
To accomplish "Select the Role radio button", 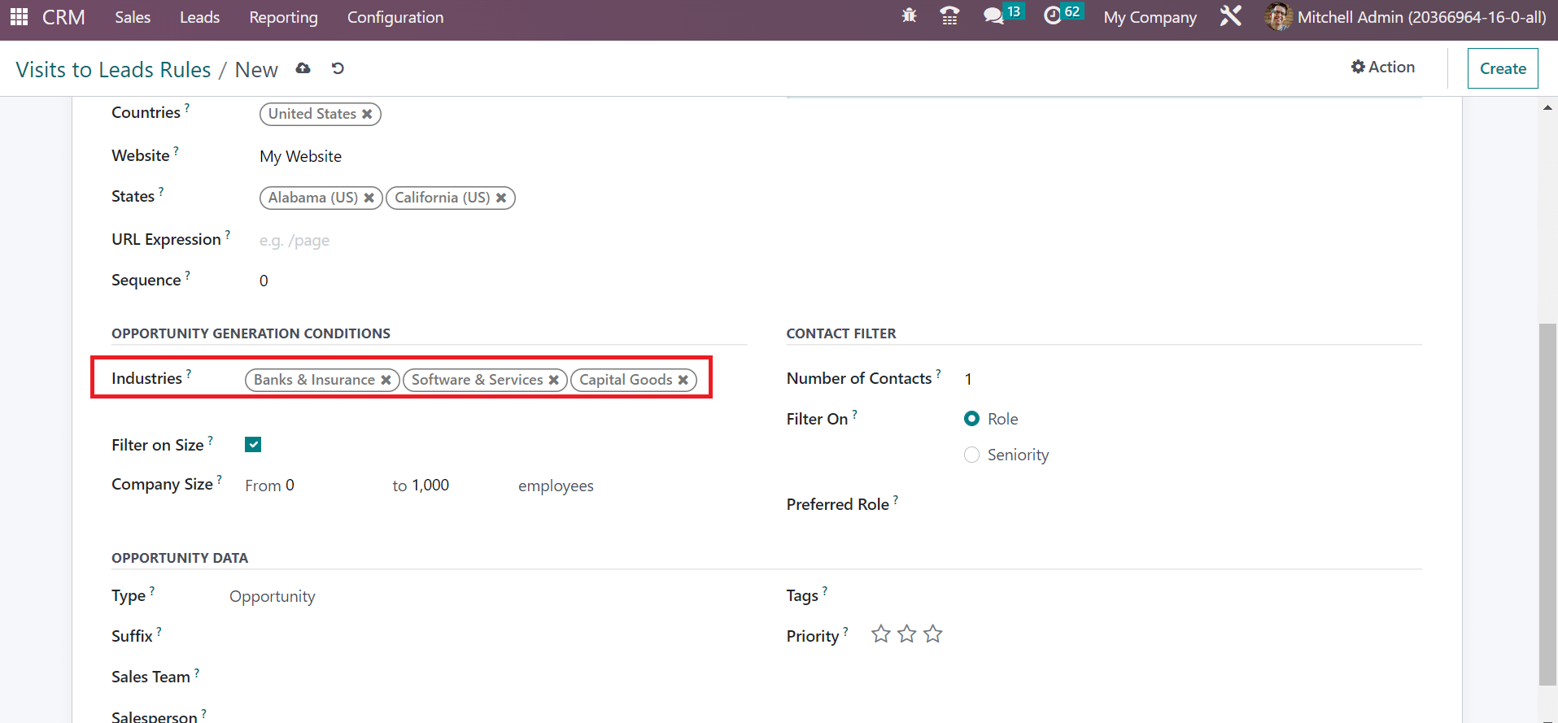I will coord(971,419).
